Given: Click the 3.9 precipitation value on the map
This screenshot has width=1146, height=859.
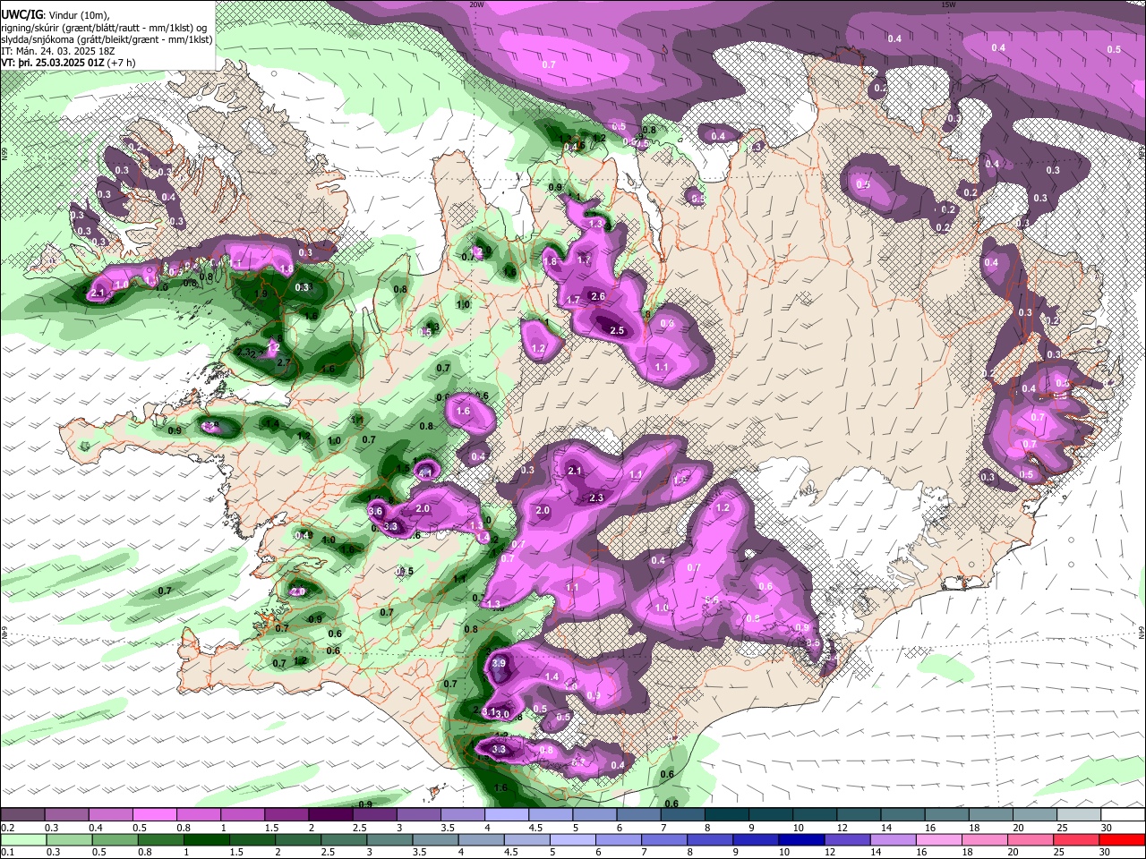Looking at the screenshot, I should pyautogui.click(x=500, y=663).
